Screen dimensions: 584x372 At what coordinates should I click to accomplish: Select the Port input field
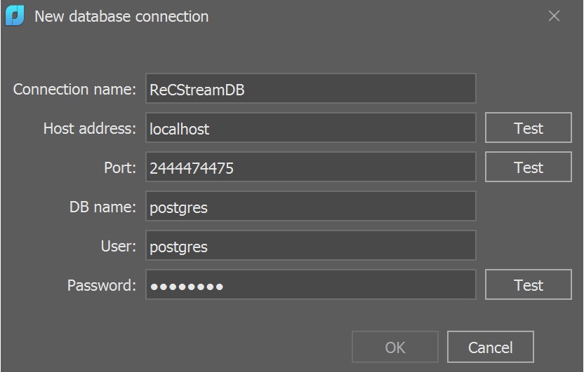310,167
